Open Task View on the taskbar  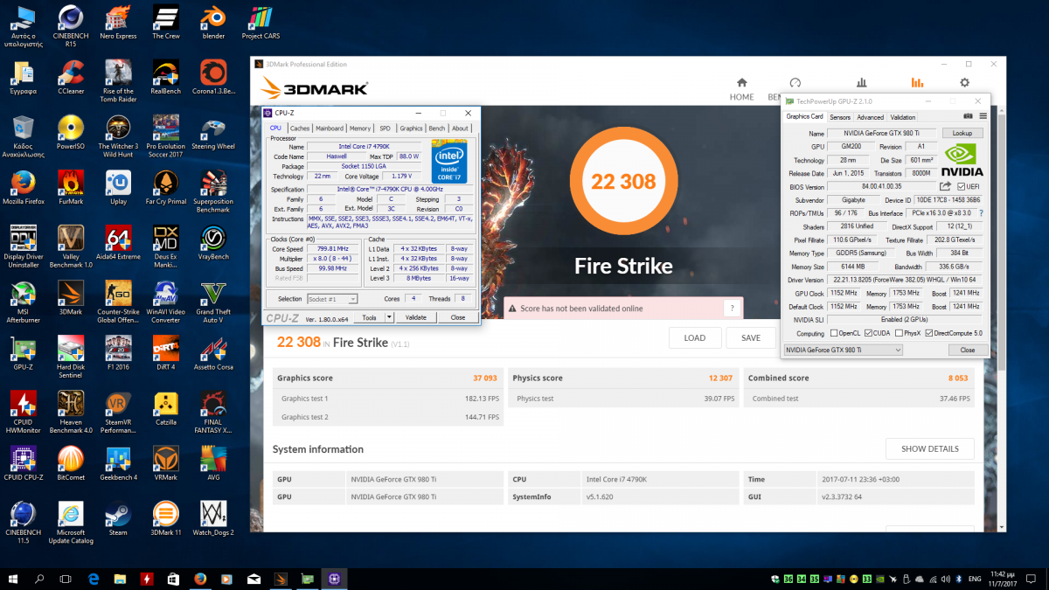(x=66, y=579)
